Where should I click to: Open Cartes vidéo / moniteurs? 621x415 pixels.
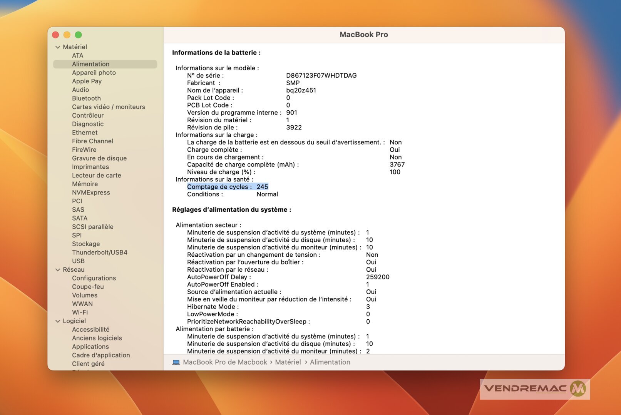(x=108, y=107)
